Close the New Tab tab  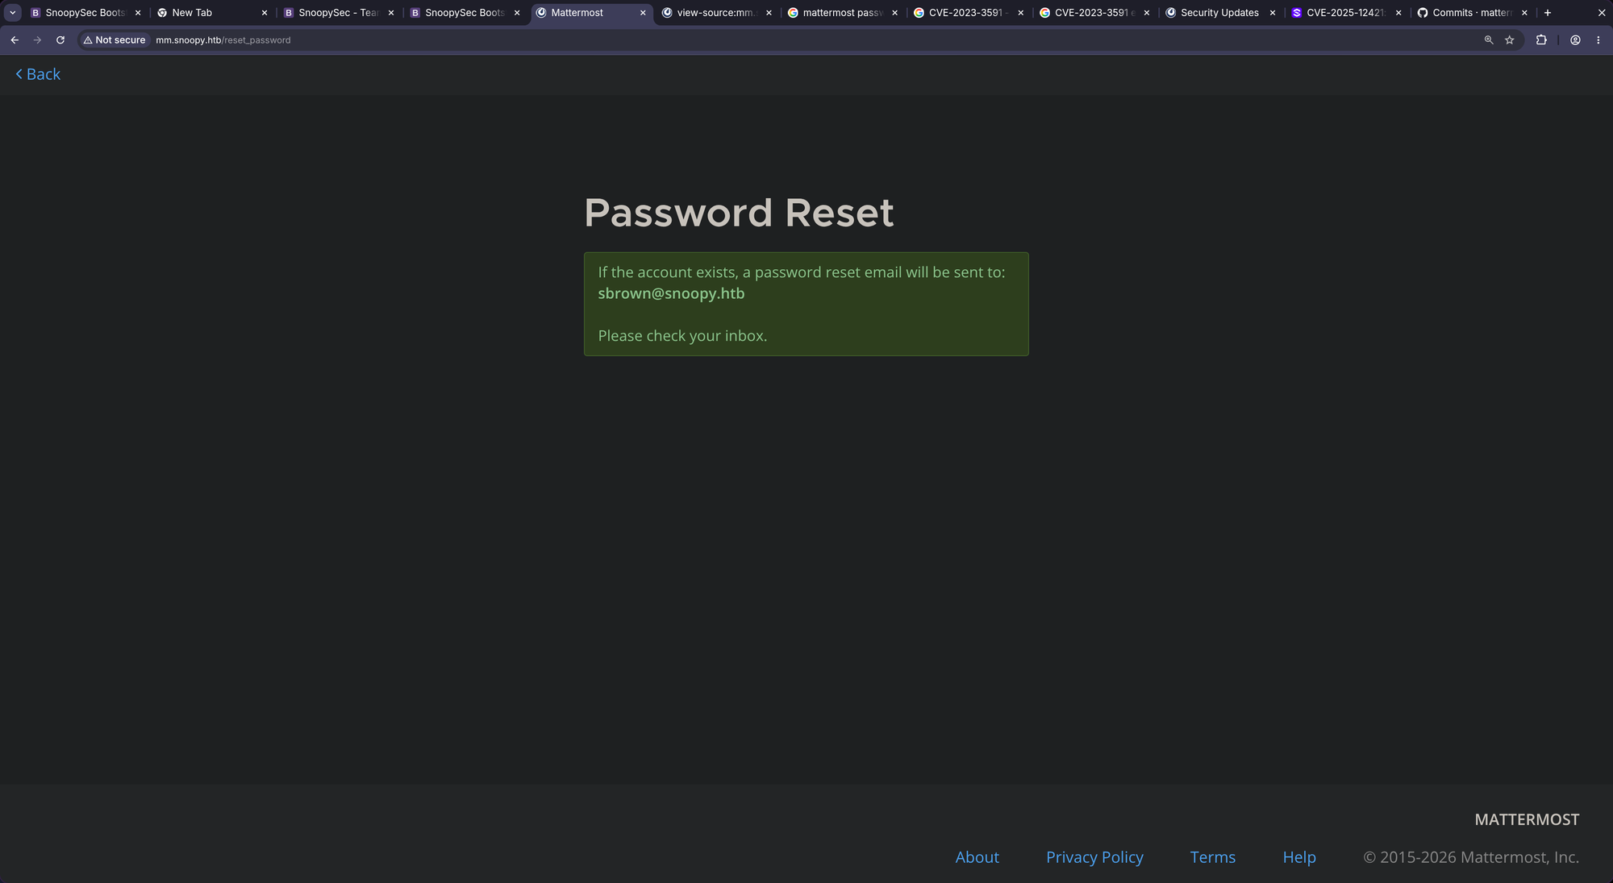264,13
